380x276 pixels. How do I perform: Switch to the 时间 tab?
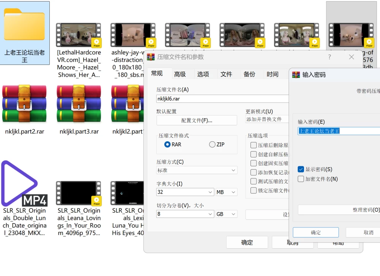pyautogui.click(x=272, y=74)
